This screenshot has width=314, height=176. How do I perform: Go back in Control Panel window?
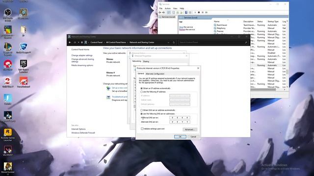[x=70, y=43]
